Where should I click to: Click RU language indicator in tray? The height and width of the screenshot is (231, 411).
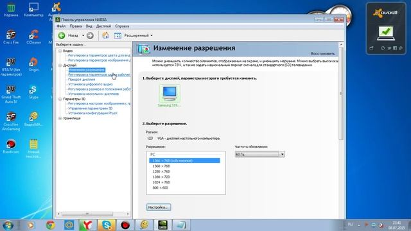(x=351, y=225)
